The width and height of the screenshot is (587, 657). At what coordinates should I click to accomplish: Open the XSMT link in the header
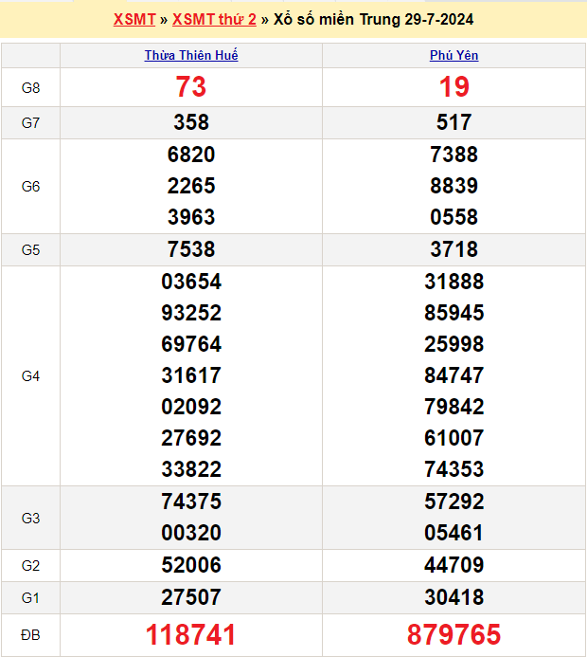point(133,19)
